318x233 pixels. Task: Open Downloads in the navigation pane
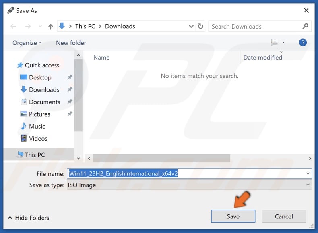pyautogui.click(x=44, y=89)
